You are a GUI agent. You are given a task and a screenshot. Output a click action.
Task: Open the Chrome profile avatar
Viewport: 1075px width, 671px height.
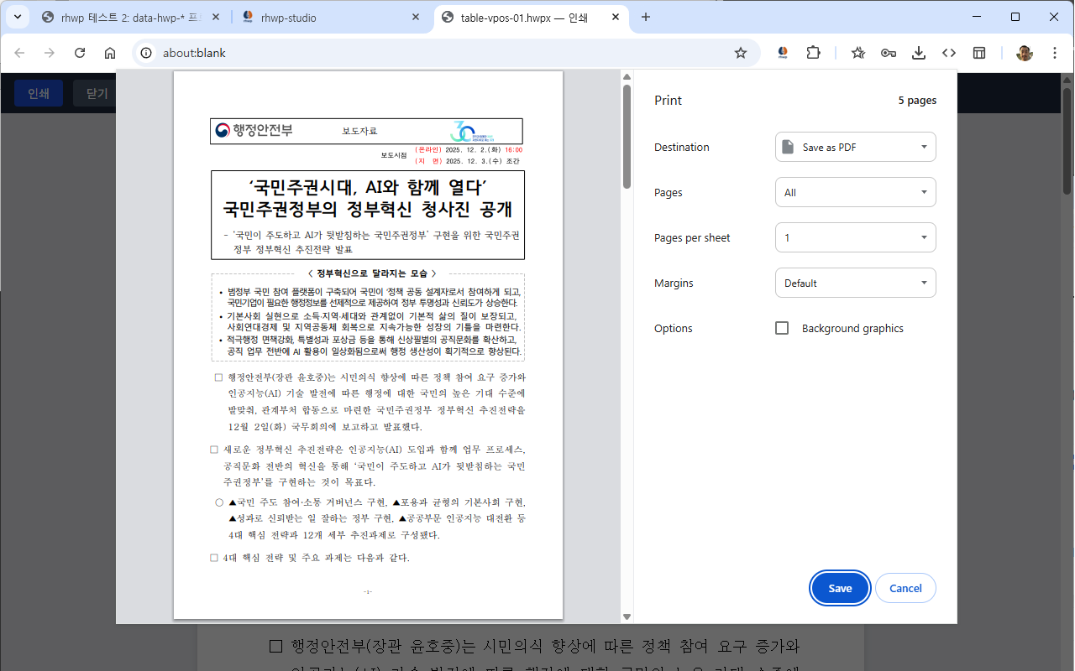point(1025,53)
